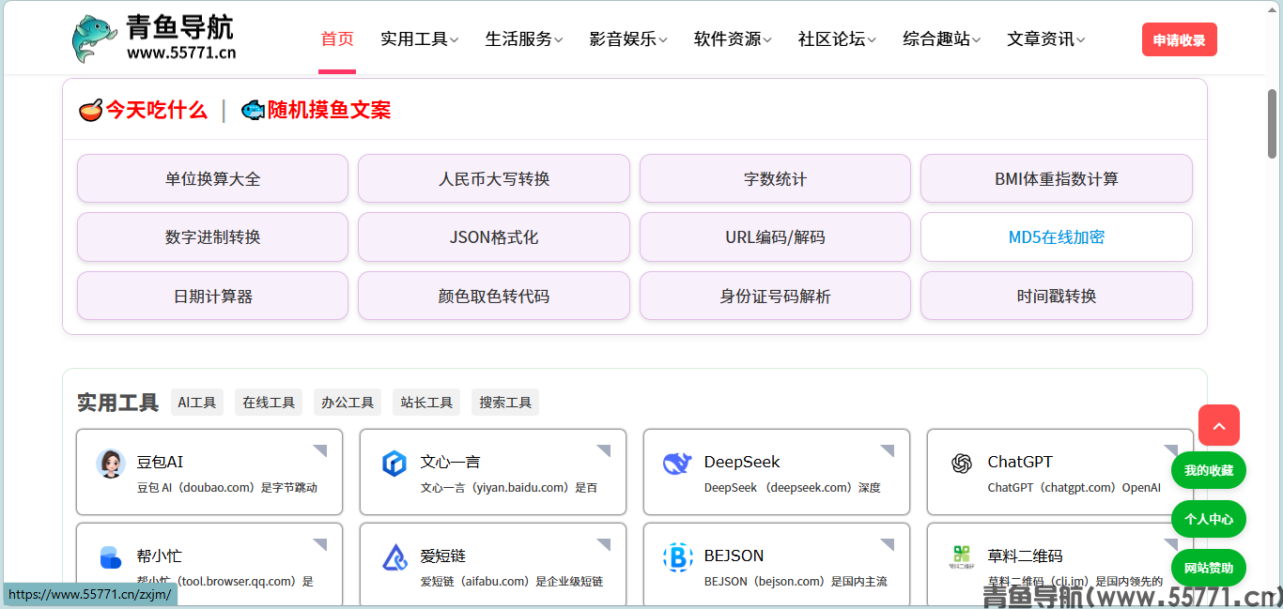1283x609 pixels.
Task: Click the corner triangle on 爱短链 card
Action: coord(605,543)
